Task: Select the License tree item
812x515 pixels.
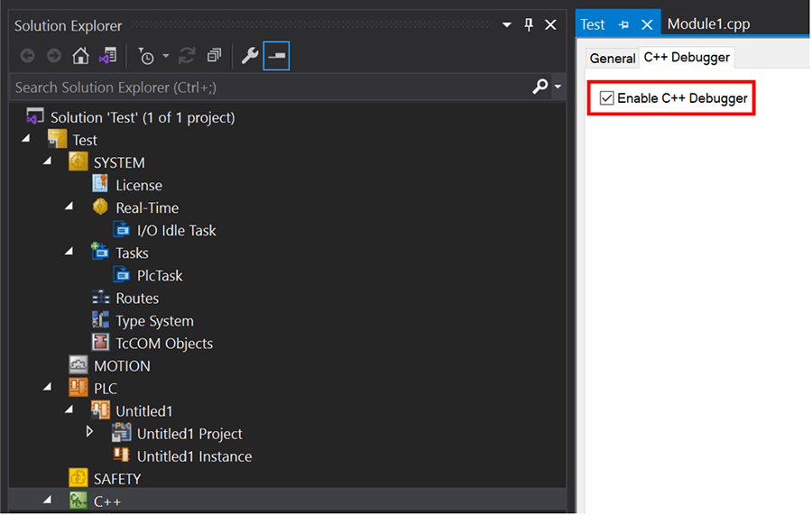Action: coord(139,185)
